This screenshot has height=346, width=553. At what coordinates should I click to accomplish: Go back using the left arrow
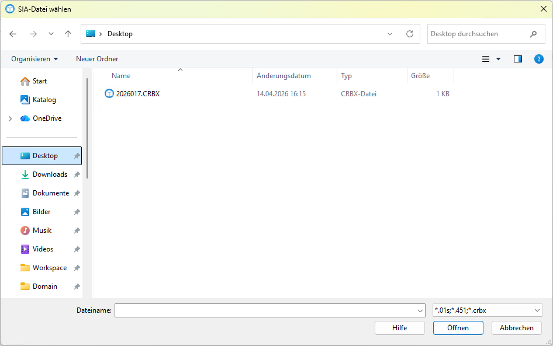pyautogui.click(x=13, y=34)
